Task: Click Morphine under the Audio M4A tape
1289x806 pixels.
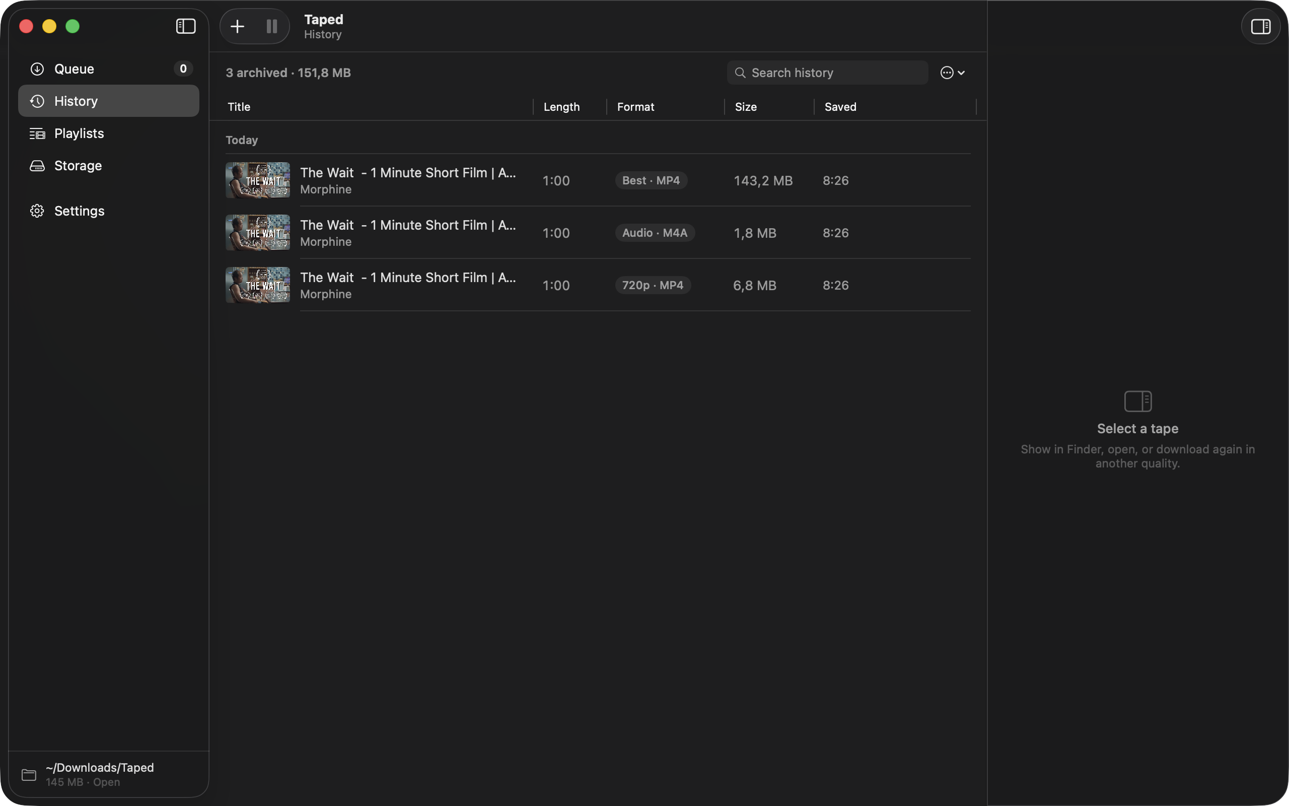Action: point(325,241)
